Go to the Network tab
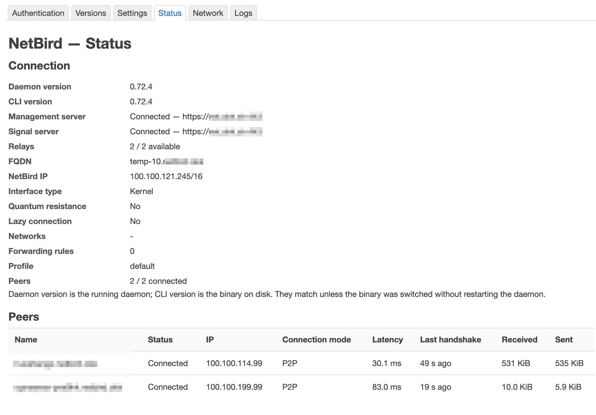Viewport: 596px width, 415px height. click(x=208, y=13)
